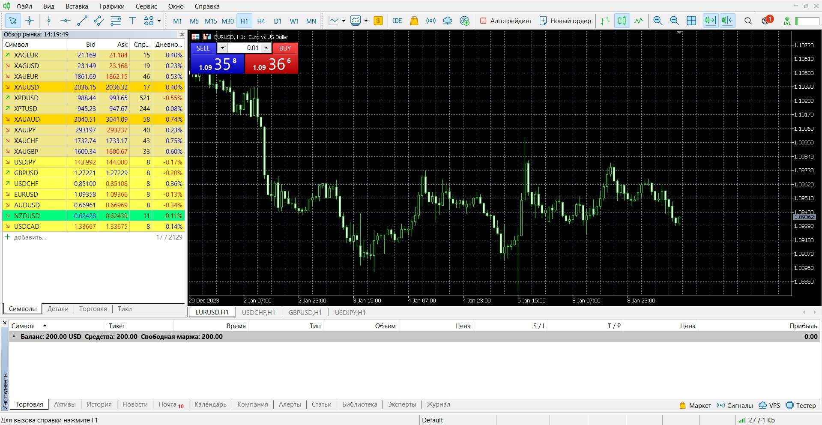Activate the crosshair tool
The image size is (822, 425).
(30, 21)
